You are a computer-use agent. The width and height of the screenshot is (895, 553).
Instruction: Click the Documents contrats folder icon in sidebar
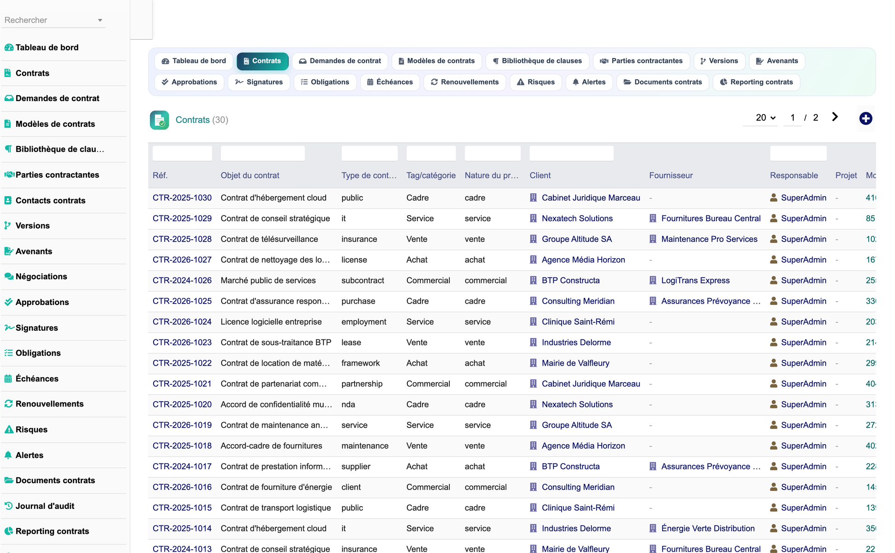[x=9, y=480]
